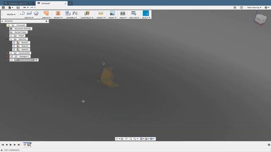This screenshot has height=152, width=271.
Task: Collapse the (Unsaved) root node
Action: pos(5,25)
